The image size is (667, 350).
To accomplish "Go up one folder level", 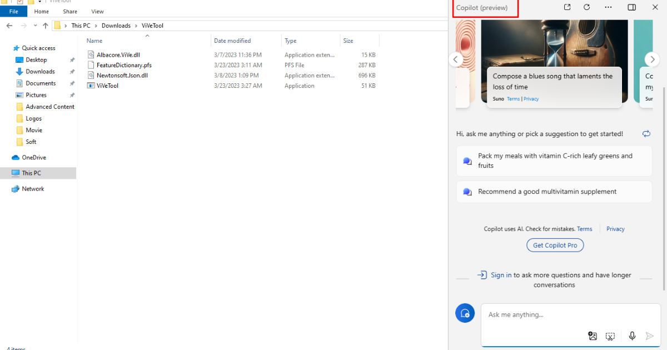I will click(46, 26).
